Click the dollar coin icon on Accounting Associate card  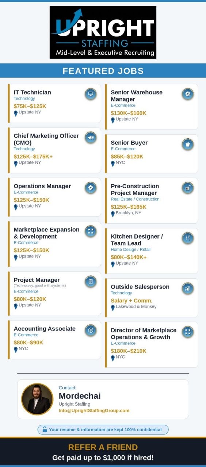[91, 331]
